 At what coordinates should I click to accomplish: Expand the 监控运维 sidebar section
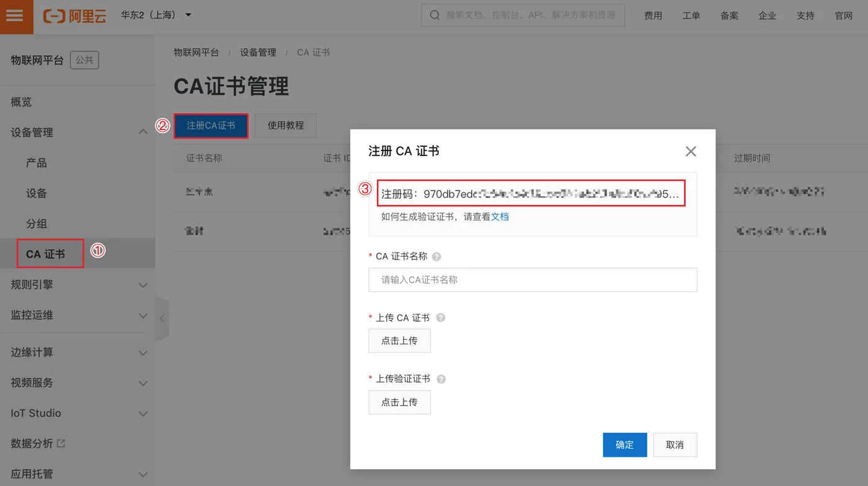point(77,315)
